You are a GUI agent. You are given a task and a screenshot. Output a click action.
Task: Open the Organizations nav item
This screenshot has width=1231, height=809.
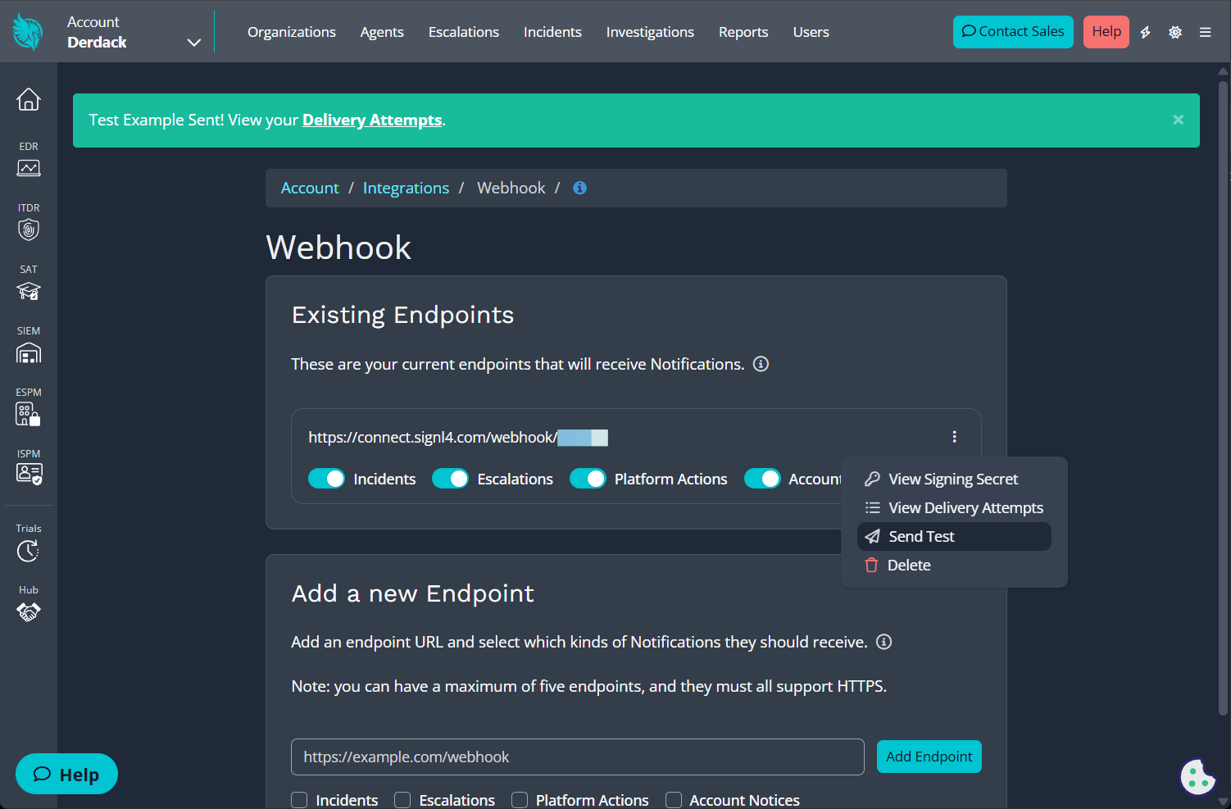292,32
